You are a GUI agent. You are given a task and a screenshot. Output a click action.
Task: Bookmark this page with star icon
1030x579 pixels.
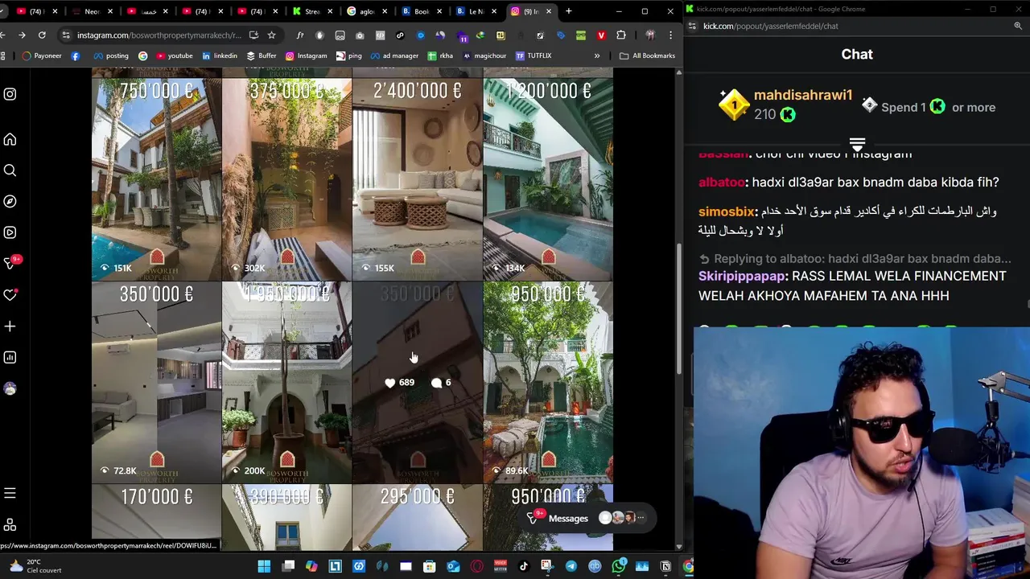point(271,35)
